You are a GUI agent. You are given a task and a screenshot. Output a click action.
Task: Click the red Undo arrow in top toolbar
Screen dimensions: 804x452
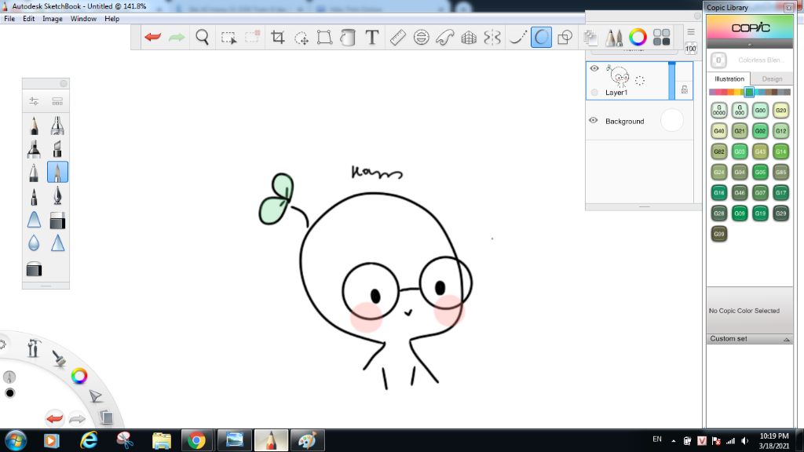(x=153, y=37)
